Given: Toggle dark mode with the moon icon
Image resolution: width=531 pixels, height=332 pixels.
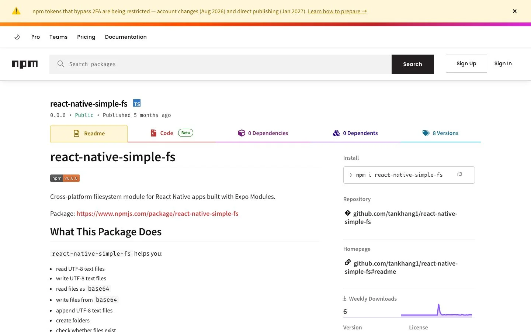Looking at the screenshot, I should click(17, 37).
